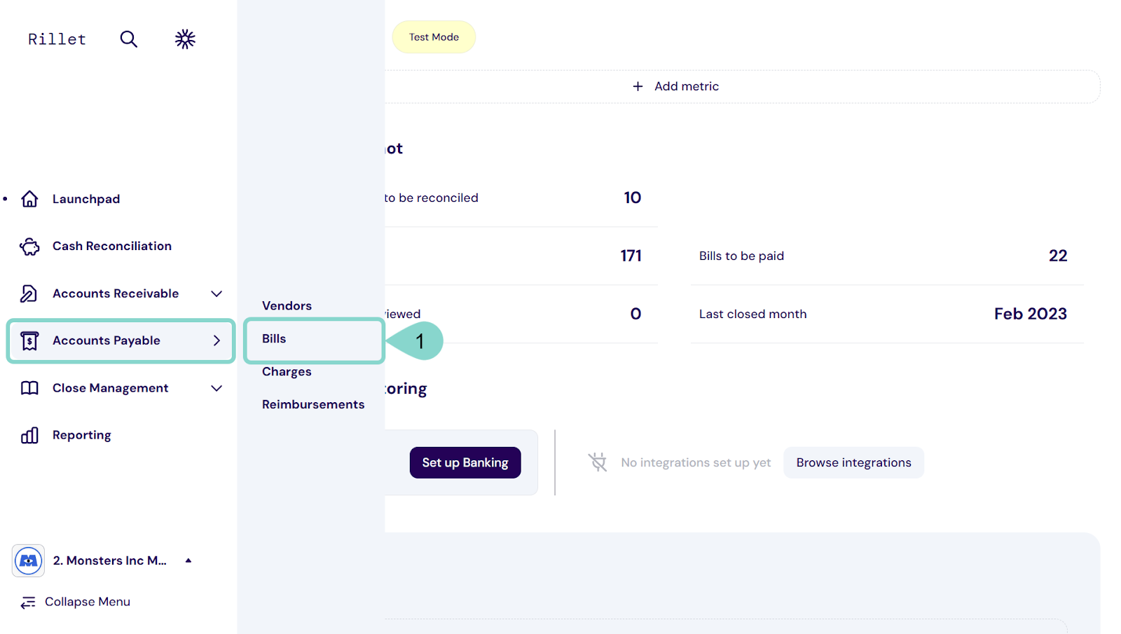Open Reporting bar chart icon
Image resolution: width=1121 pixels, height=634 pixels.
pyautogui.click(x=29, y=435)
